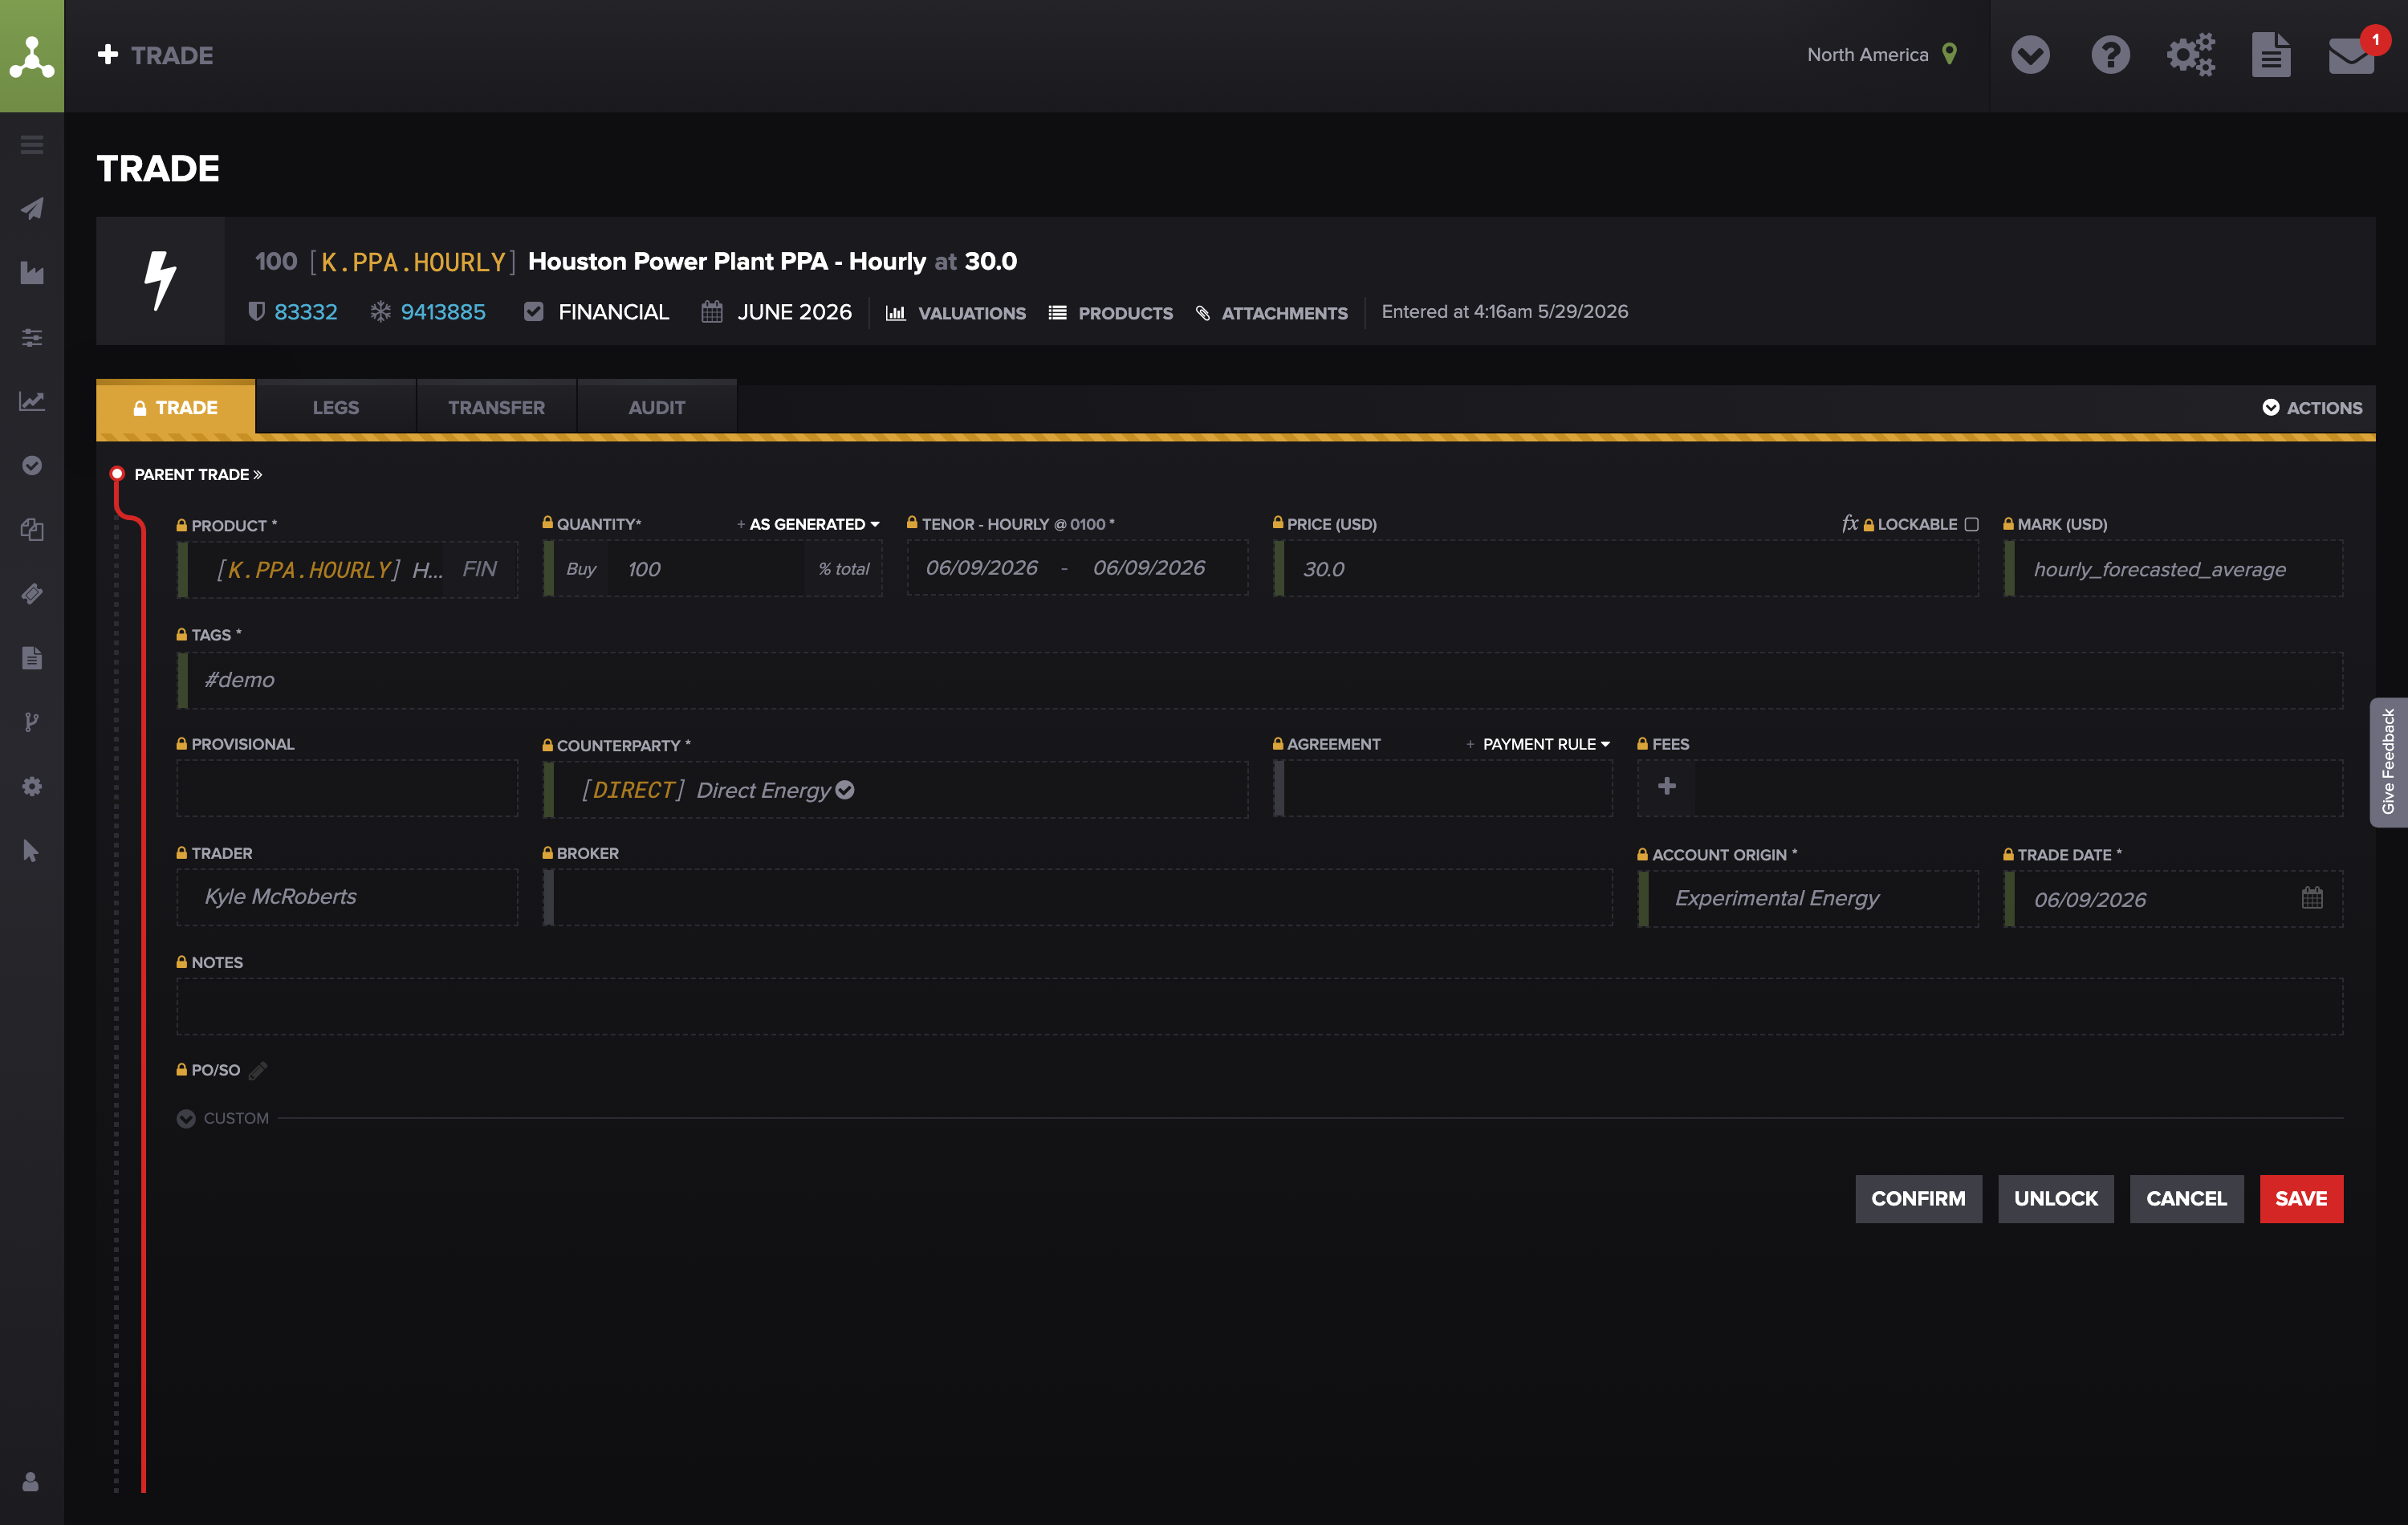Screen dimensions: 2408x1525
Task: Toggle the LOCKABLE checkbox
Action: (x=1971, y=524)
